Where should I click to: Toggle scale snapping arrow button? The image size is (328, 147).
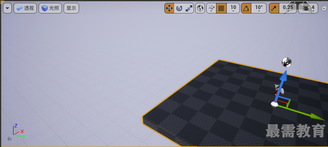point(274,8)
